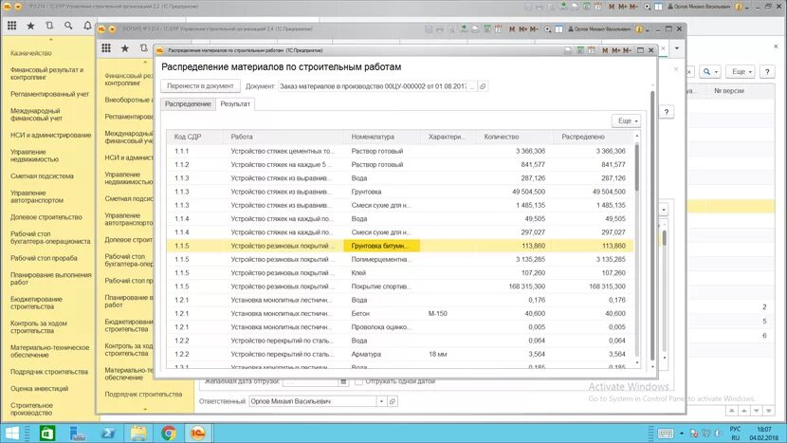This screenshot has width=787, height=443.
Task: Click the M memory button in distribution dialog
Action: [x=604, y=50]
